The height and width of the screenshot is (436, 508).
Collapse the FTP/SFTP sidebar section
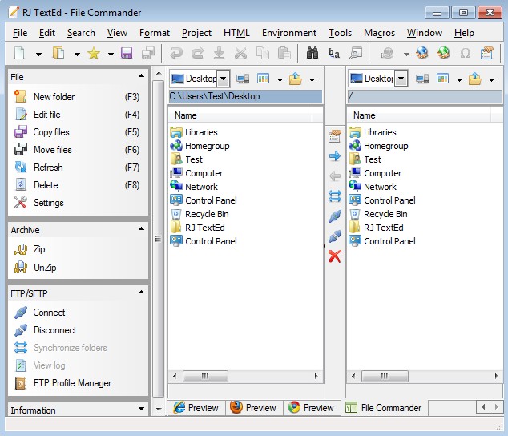click(141, 293)
